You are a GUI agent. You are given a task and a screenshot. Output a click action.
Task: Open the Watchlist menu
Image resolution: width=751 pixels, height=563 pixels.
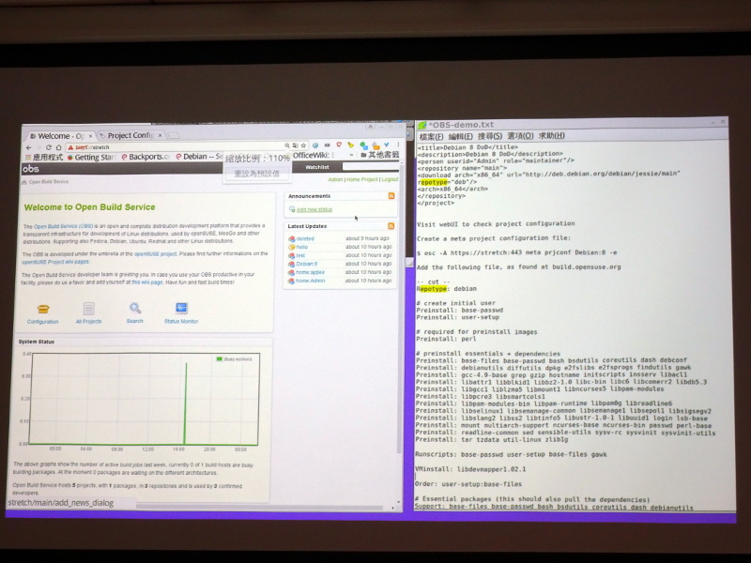317,167
